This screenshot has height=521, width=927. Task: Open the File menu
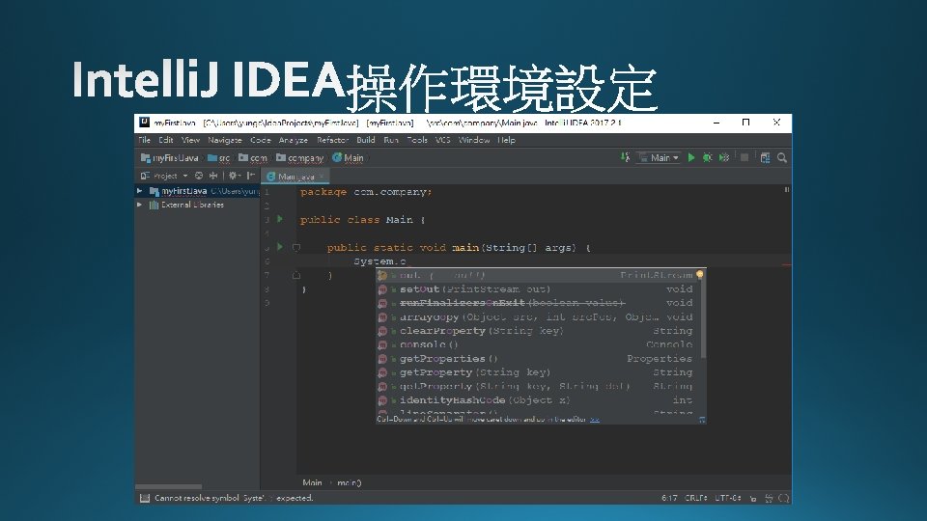pos(144,140)
